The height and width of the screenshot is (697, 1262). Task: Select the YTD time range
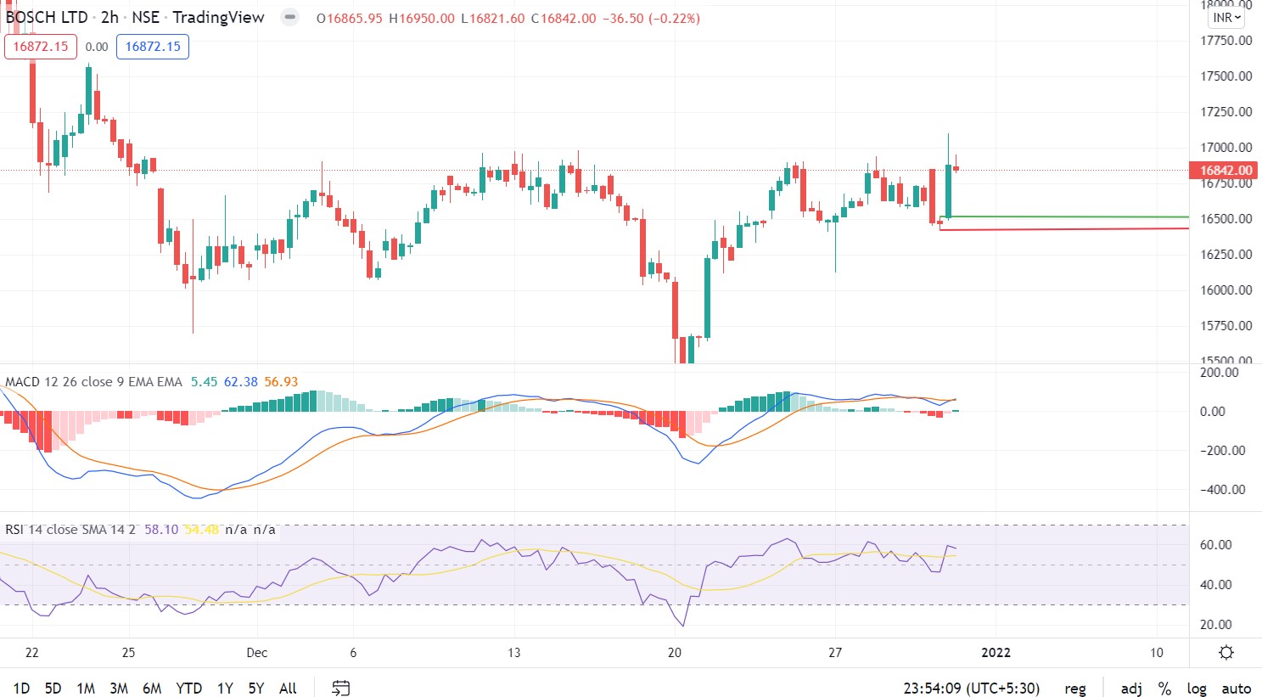pos(188,689)
